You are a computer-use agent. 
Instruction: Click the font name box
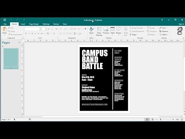[x=33, y=29]
